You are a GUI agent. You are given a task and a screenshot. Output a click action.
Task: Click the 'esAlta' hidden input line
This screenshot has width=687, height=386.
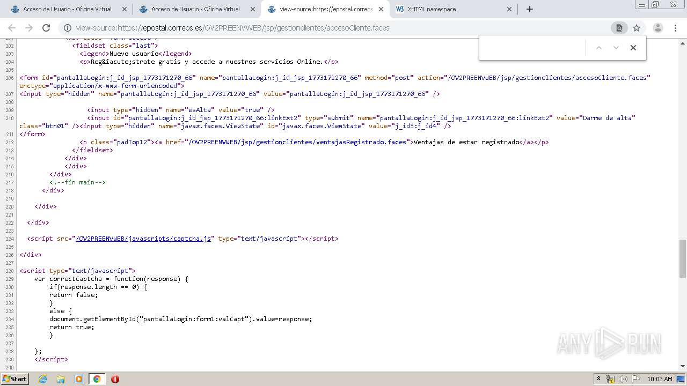point(181,110)
